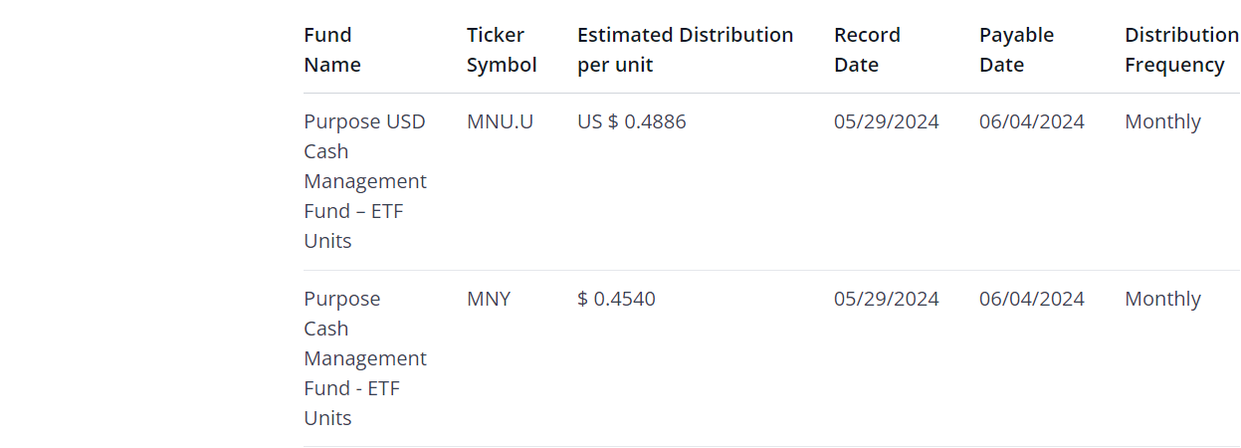
Task: Click the $ 0.4540 distribution amount
Action: click(616, 299)
